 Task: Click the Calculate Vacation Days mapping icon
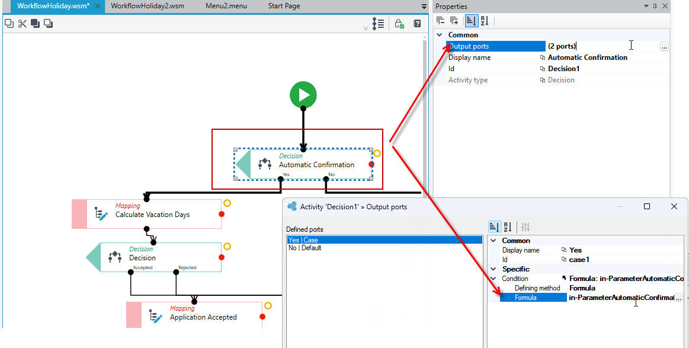tap(101, 213)
